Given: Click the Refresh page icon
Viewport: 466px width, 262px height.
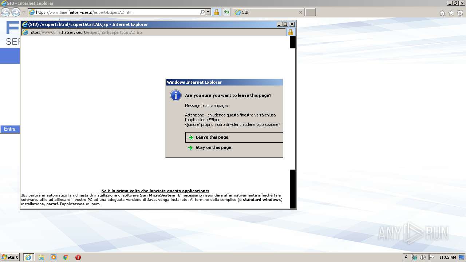Looking at the screenshot, I should [x=227, y=12].
